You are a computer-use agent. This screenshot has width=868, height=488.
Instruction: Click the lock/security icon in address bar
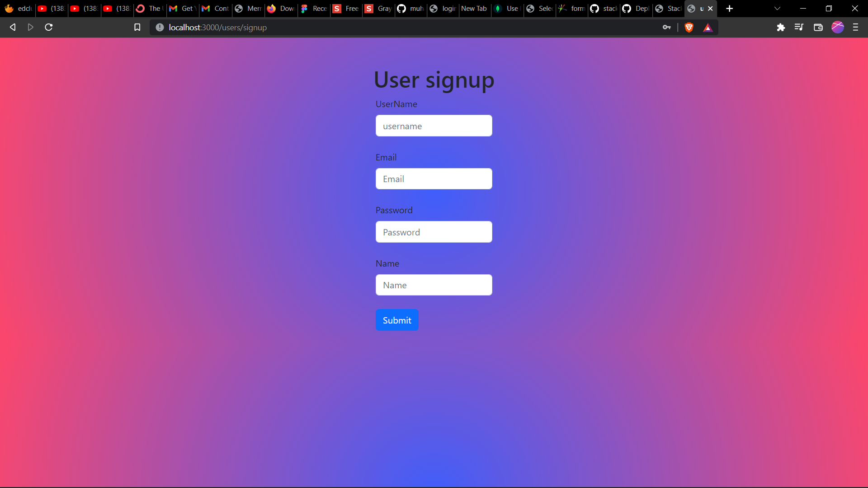click(x=159, y=28)
